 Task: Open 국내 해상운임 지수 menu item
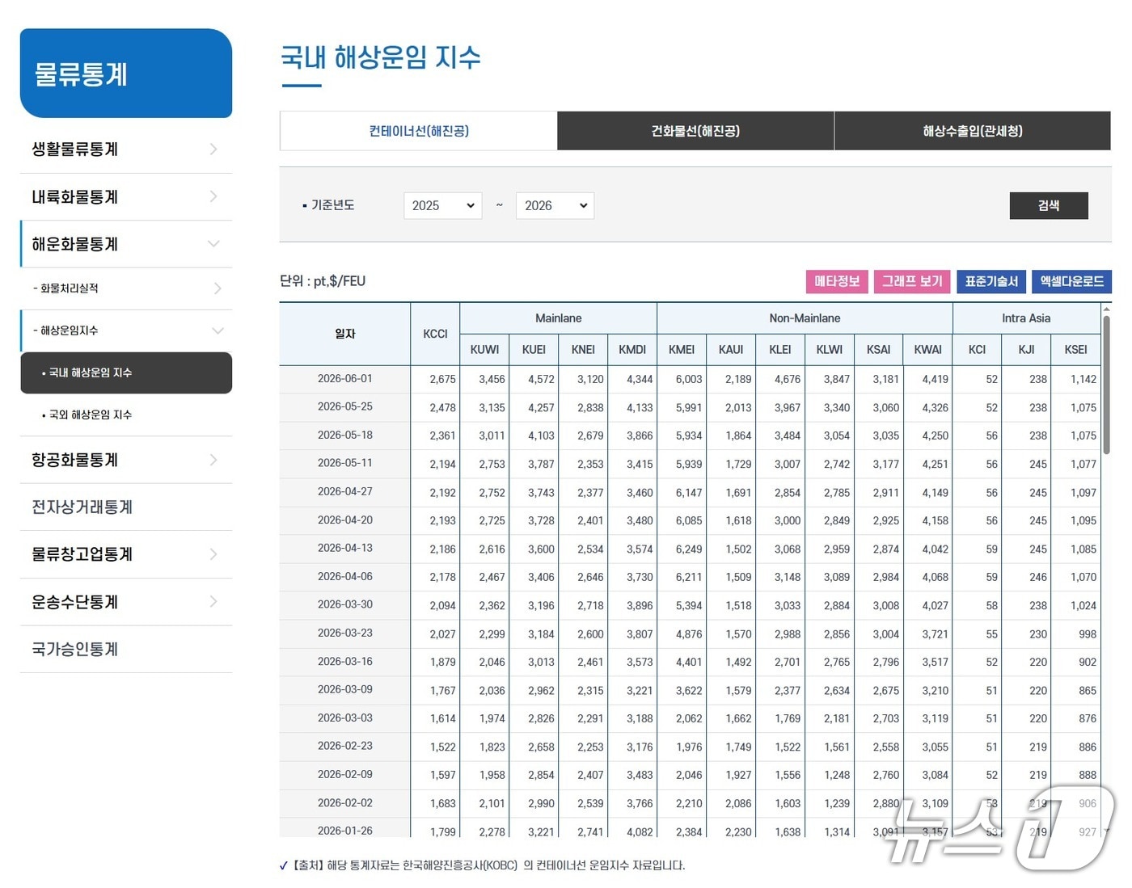coord(126,372)
